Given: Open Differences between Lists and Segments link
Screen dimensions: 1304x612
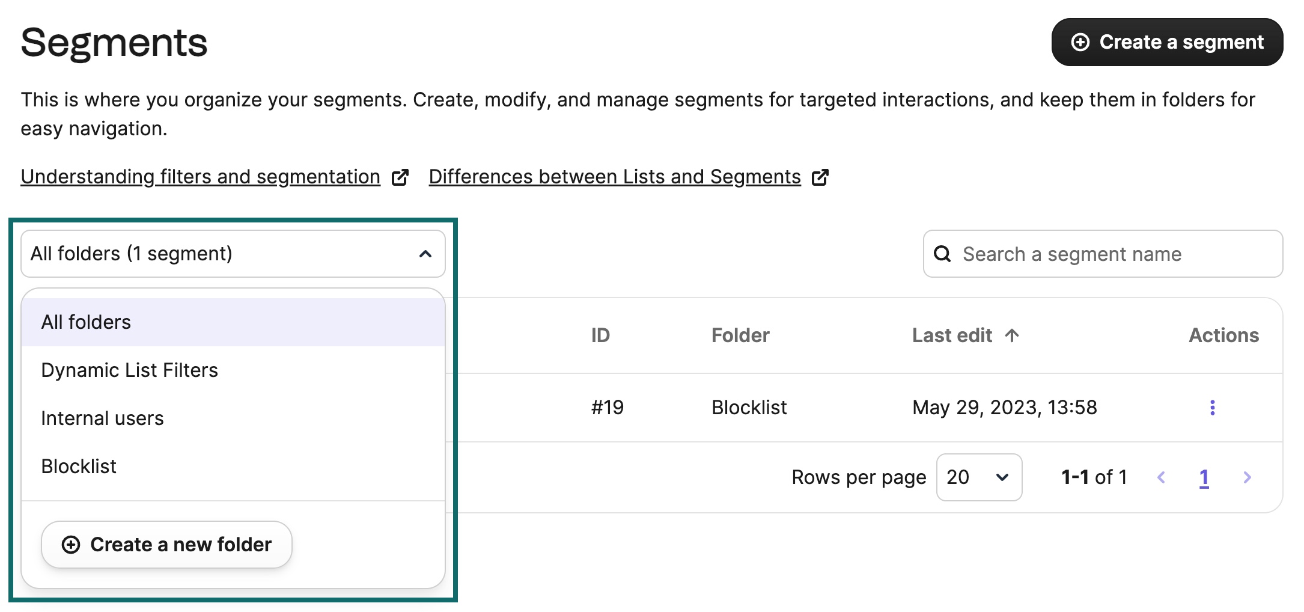Looking at the screenshot, I should point(614,177).
